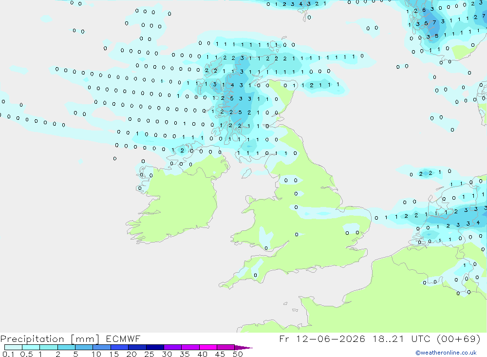487x357 pixels.
Task: Select the 20–25 mm dark blue legend swatch
Action: pos(137,347)
